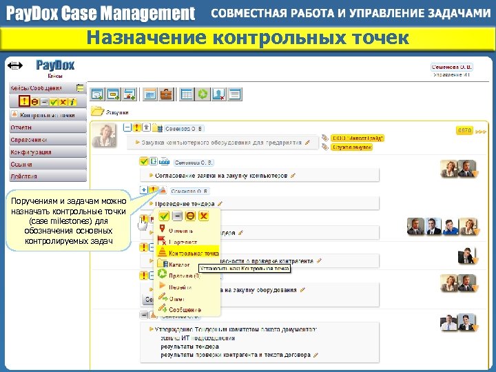The image size is (496, 372).
Task: Click the user with red X toolbar icon
Action: click(218, 94)
